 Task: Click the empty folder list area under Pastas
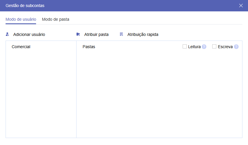click(x=159, y=93)
